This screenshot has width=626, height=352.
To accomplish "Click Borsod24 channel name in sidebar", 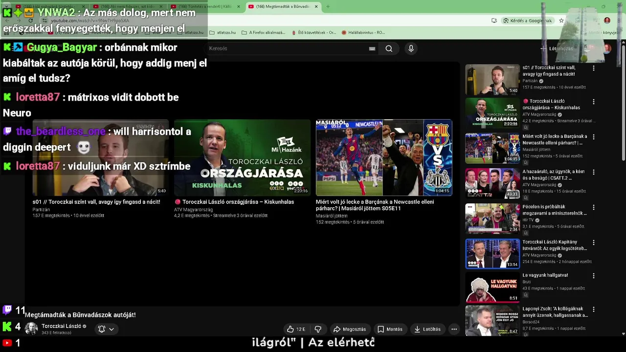I will coord(531,322).
